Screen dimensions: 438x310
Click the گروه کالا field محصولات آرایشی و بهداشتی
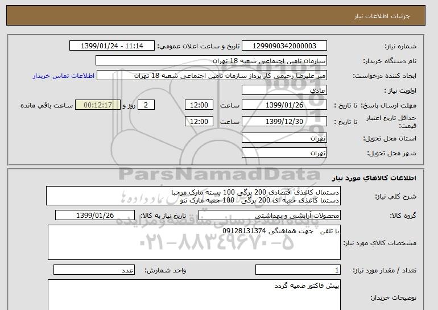[x=269, y=216]
